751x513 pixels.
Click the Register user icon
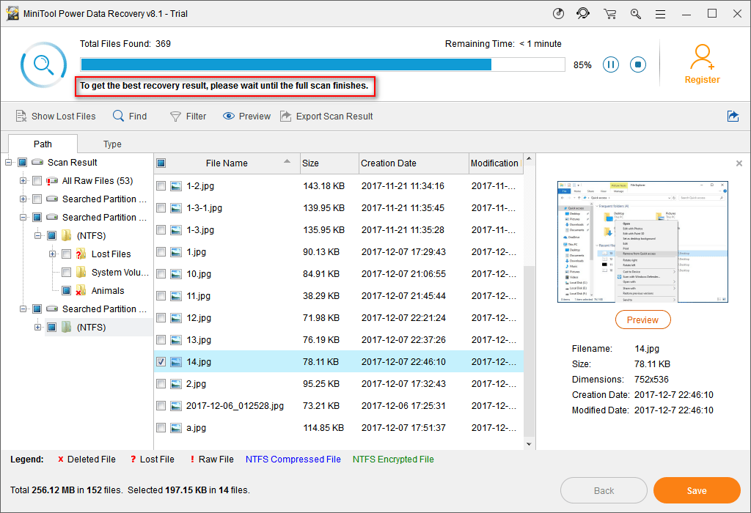click(x=702, y=56)
